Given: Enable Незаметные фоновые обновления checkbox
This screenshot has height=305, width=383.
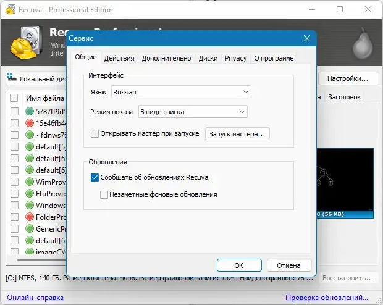Looking at the screenshot, I should click(x=104, y=194).
